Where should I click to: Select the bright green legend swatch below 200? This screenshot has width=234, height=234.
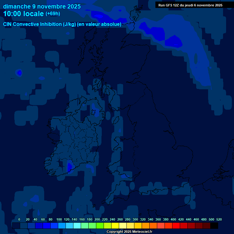tap(100, 226)
